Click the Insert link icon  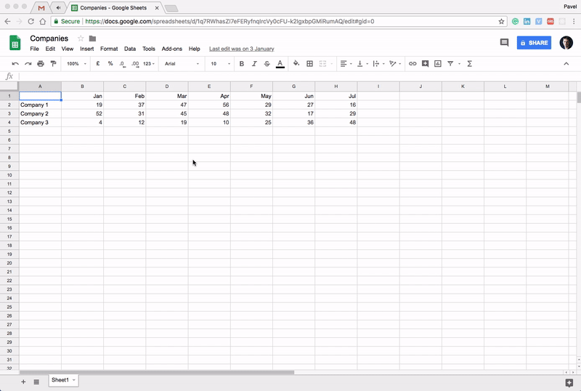tap(413, 64)
